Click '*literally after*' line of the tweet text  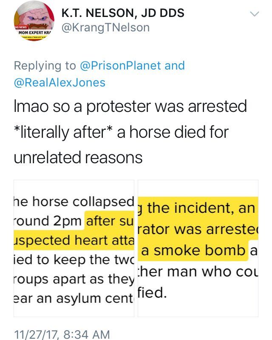pyautogui.click(x=121, y=132)
